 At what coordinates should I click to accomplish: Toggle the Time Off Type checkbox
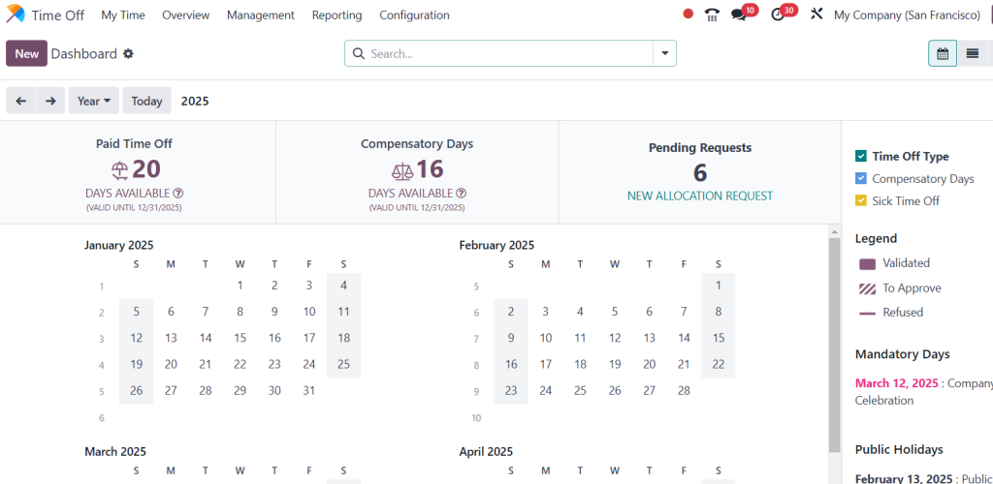861,156
